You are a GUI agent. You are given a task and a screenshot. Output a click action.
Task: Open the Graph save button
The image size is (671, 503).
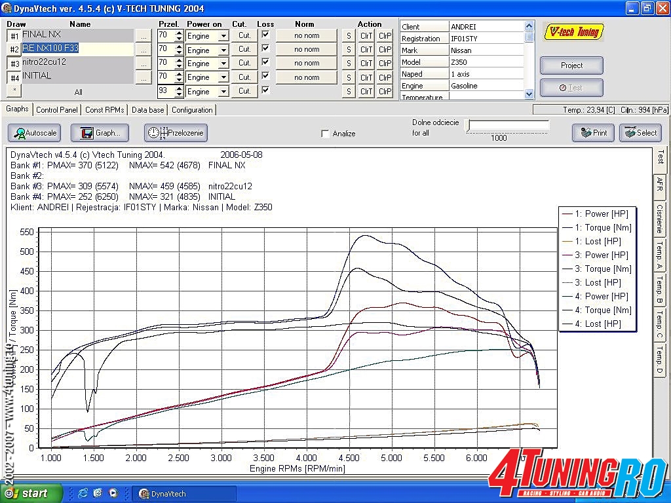coord(100,133)
